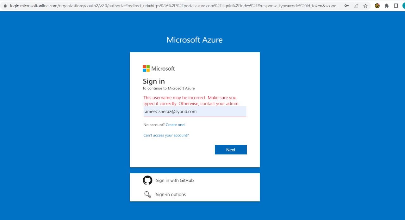Open Can't access your account? link
This screenshot has width=405, height=220.
(x=166, y=135)
